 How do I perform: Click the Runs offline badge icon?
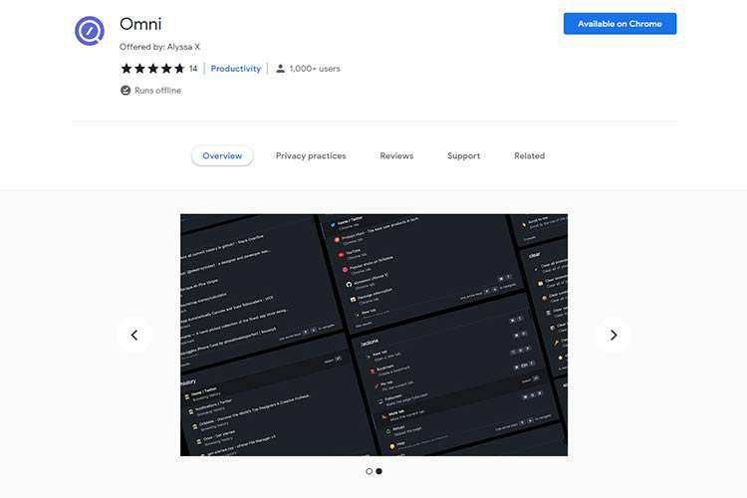pos(125,91)
